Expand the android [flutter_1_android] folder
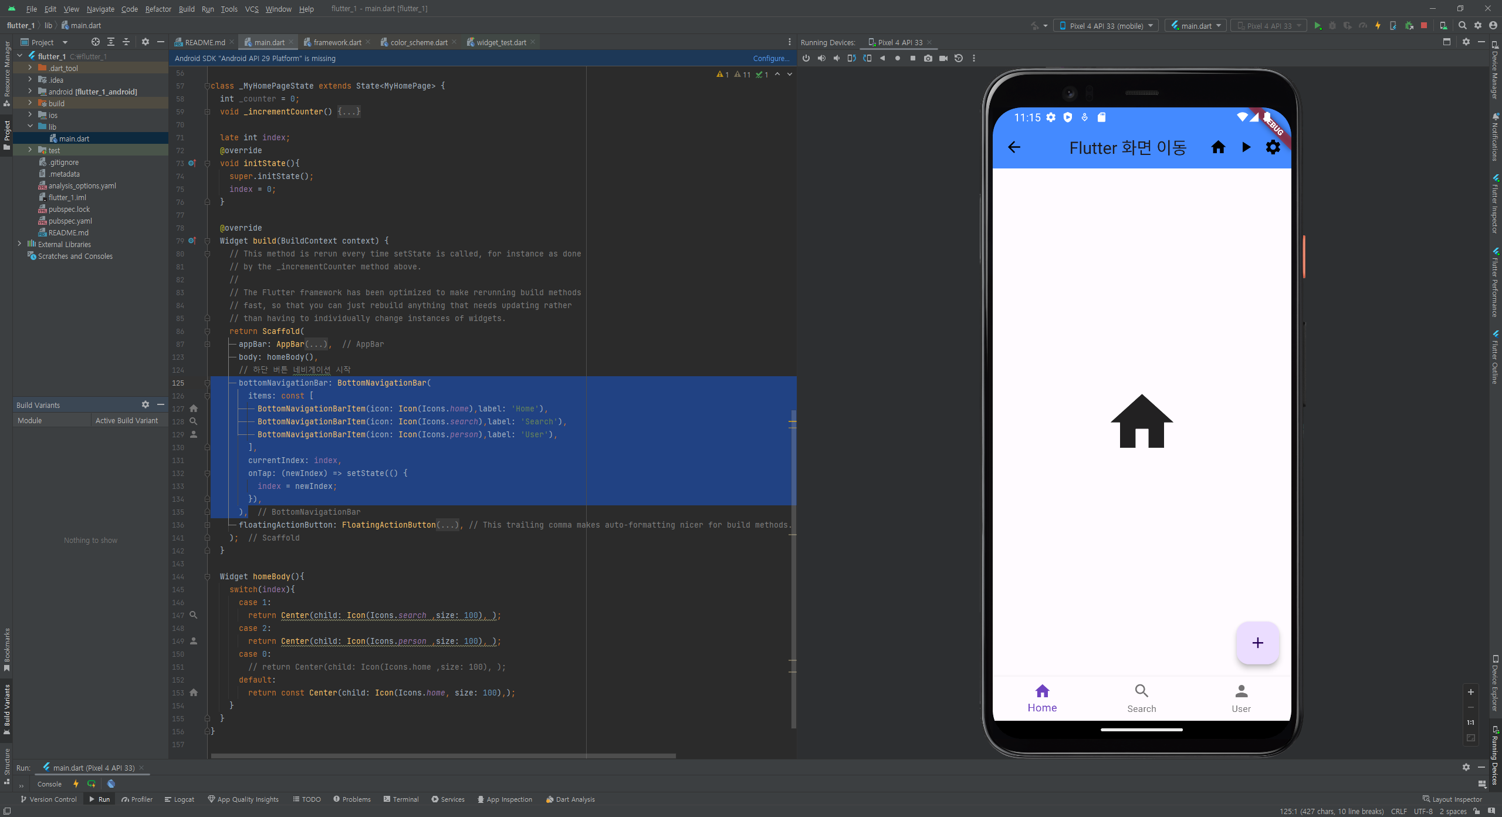This screenshot has width=1502, height=817. pos(30,92)
